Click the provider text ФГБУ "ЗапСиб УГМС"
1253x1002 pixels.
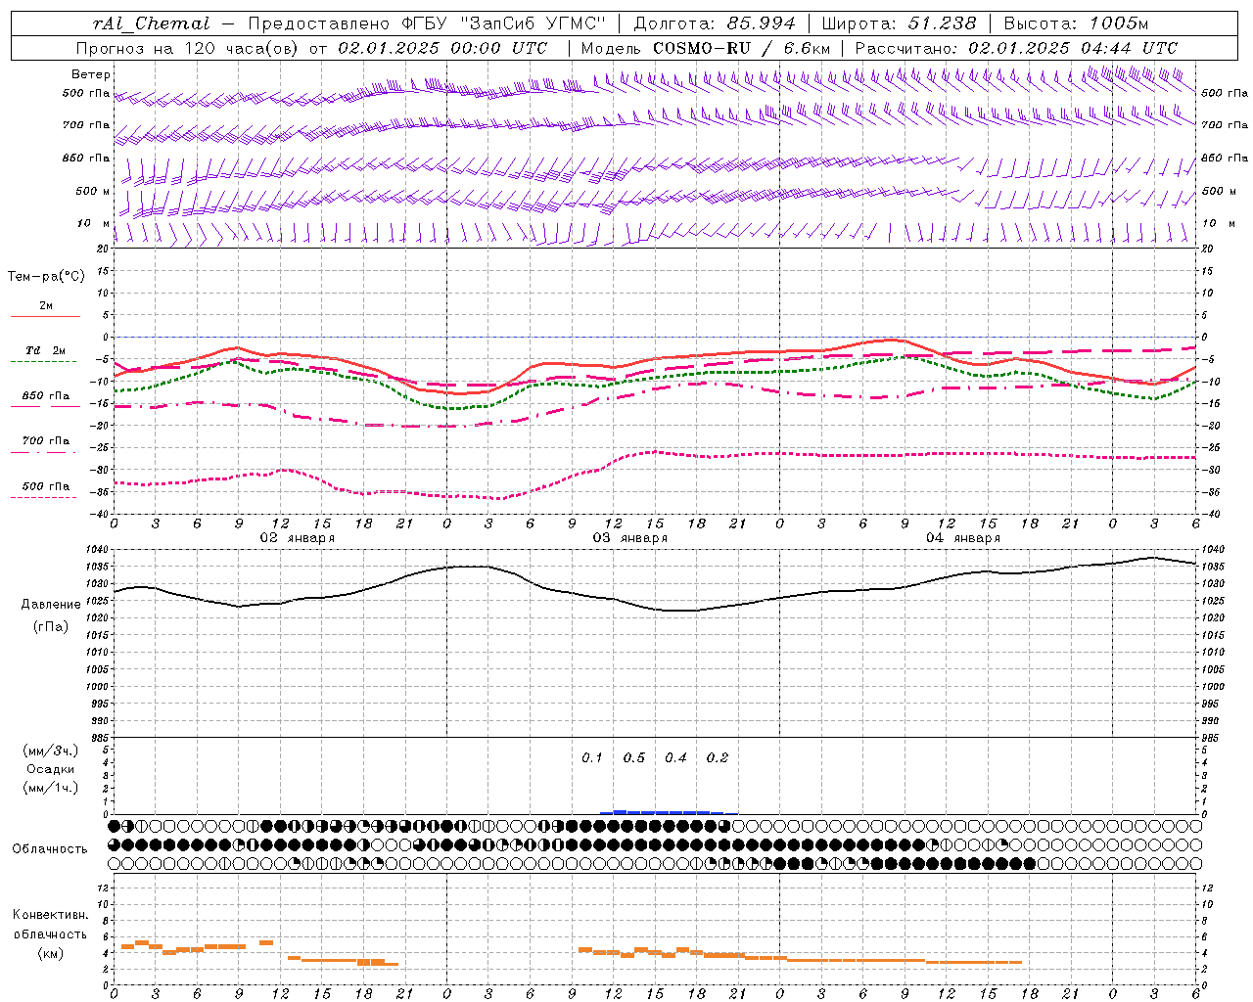click(x=504, y=23)
